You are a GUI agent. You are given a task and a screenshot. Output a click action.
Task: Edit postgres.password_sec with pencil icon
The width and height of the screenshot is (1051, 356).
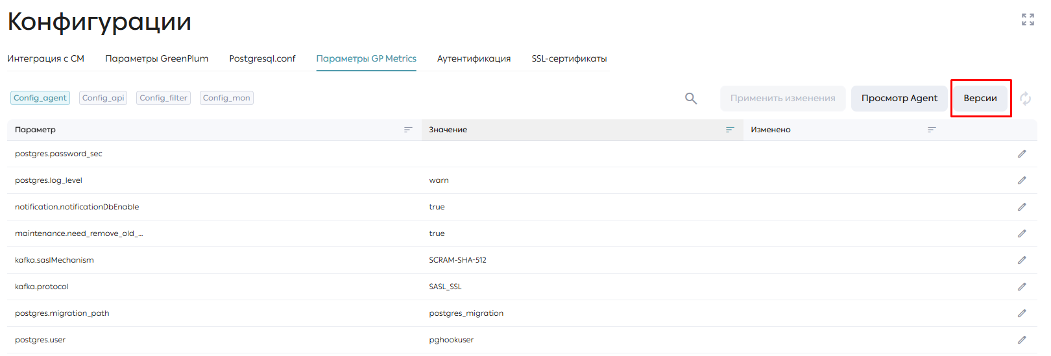click(1022, 154)
